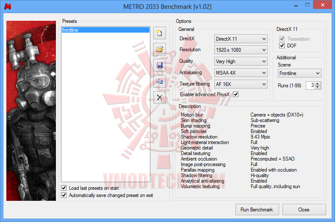Decrease Runs count with down arrow
Image resolution: width=335 pixels, height=222 pixels.
click(x=318, y=87)
